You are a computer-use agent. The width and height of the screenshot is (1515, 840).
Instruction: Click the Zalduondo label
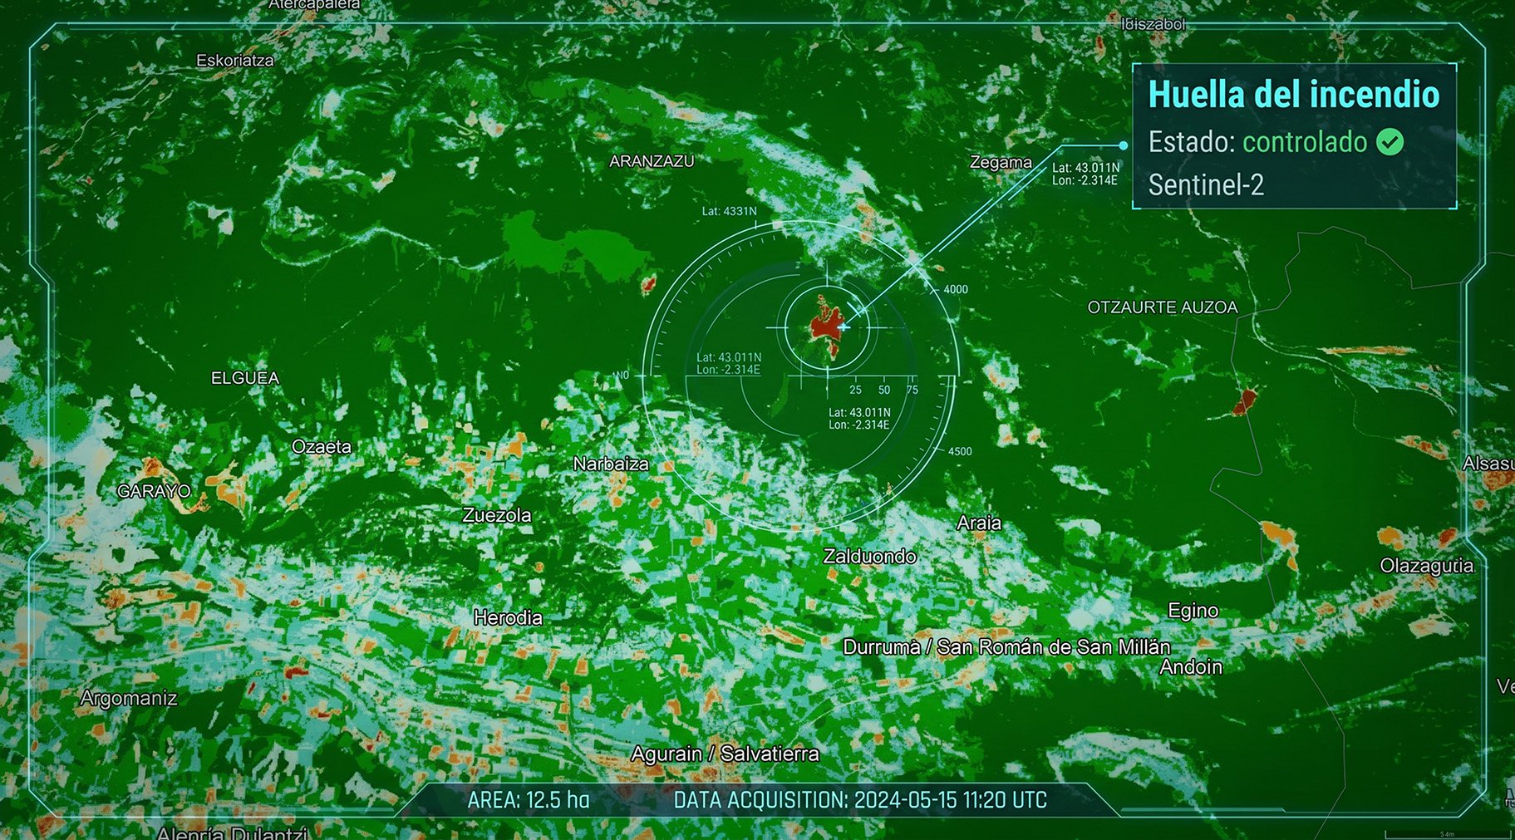coord(869,557)
